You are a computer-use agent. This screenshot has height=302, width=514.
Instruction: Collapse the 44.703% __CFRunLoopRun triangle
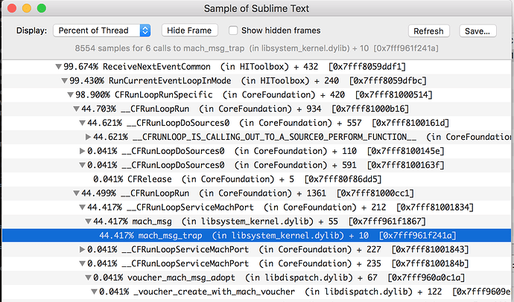click(x=76, y=109)
